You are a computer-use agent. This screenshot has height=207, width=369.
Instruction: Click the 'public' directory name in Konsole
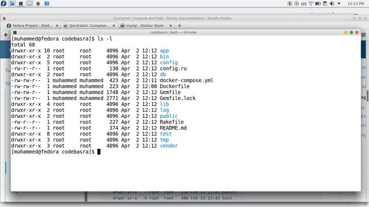[169, 116]
